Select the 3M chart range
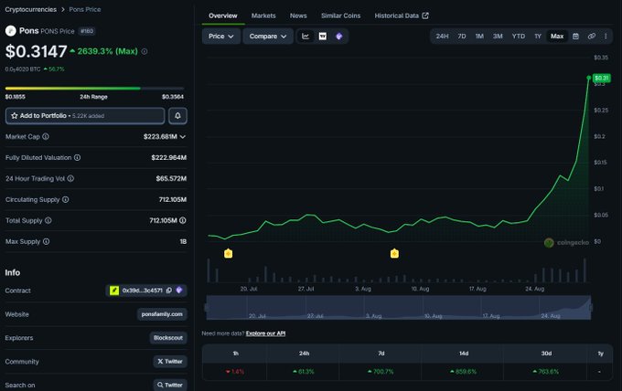622x391 pixels. 498,37
